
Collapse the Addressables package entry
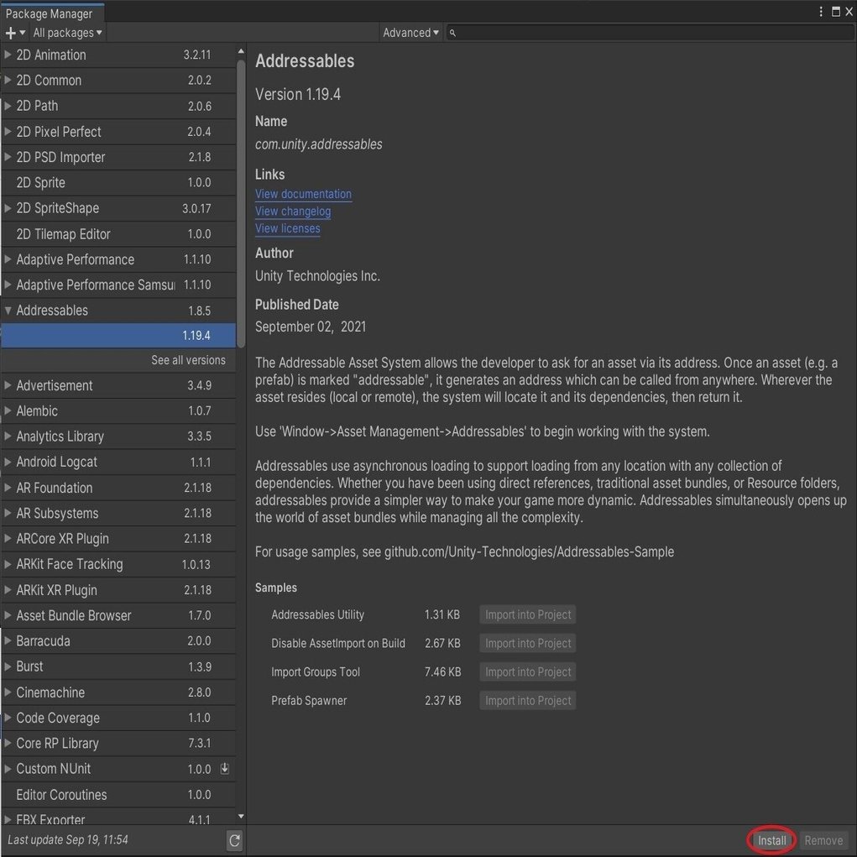pyautogui.click(x=8, y=310)
